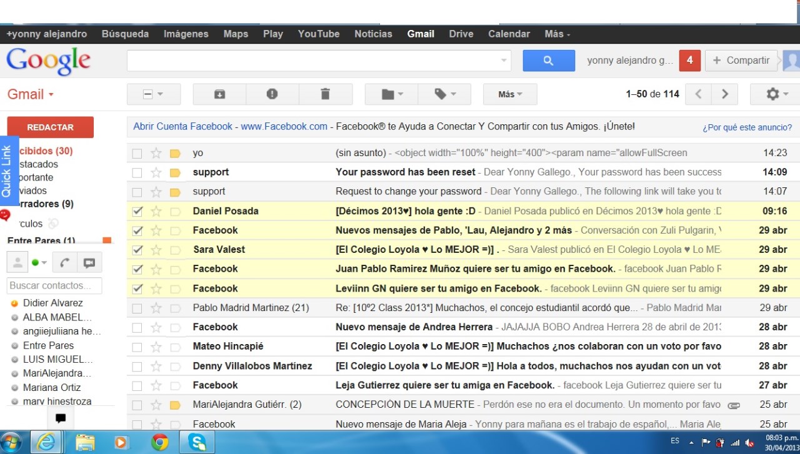Click '¿Por qué este anuncio?' link

point(747,127)
